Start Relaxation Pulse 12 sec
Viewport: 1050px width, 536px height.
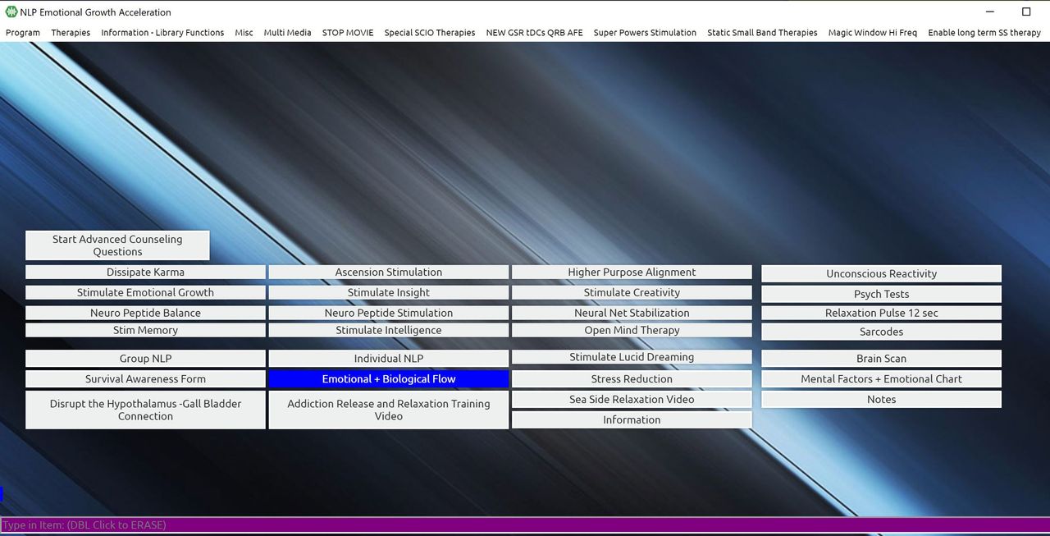(881, 314)
